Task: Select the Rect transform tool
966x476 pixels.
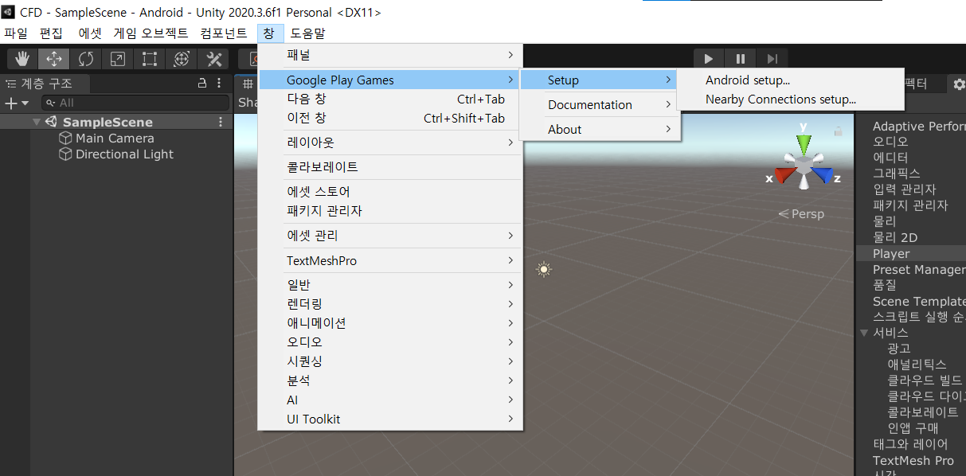Action: 149,59
